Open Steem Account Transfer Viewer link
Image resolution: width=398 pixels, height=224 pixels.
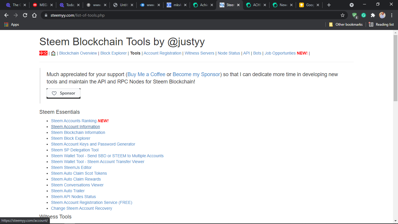coord(98,162)
